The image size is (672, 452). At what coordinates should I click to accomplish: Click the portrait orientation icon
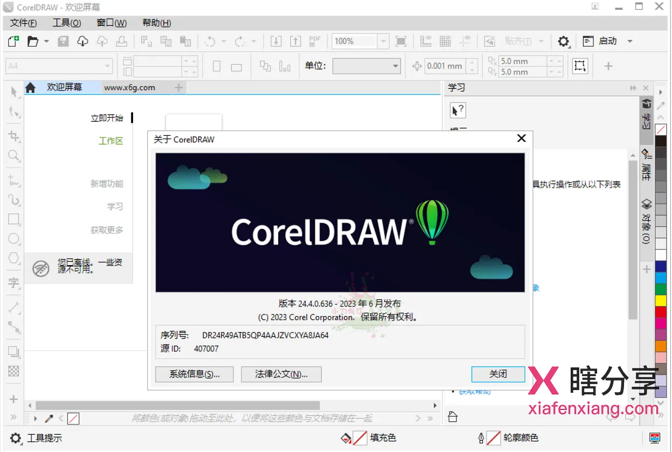[217, 66]
